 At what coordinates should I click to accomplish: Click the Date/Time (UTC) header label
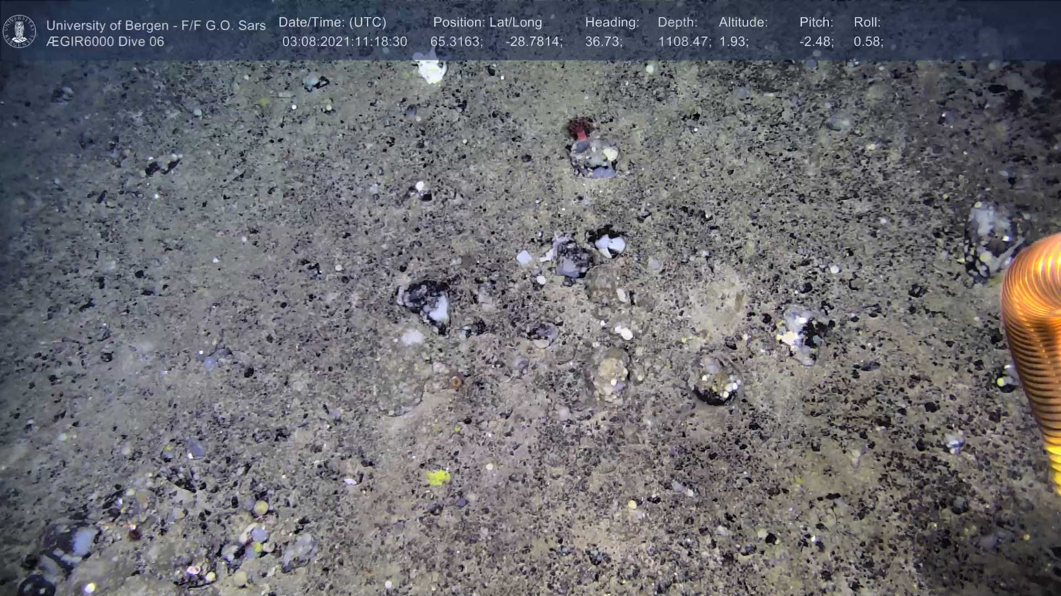(332, 23)
